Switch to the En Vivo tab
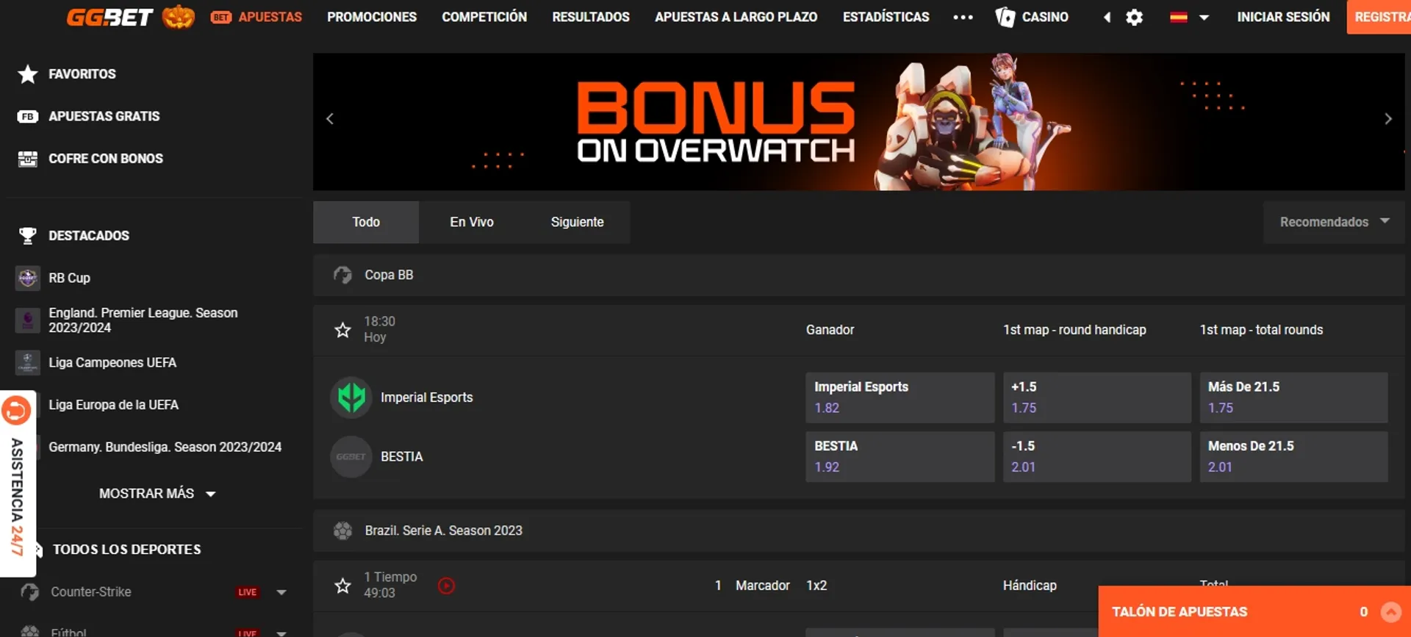This screenshot has height=637, width=1411. click(472, 222)
